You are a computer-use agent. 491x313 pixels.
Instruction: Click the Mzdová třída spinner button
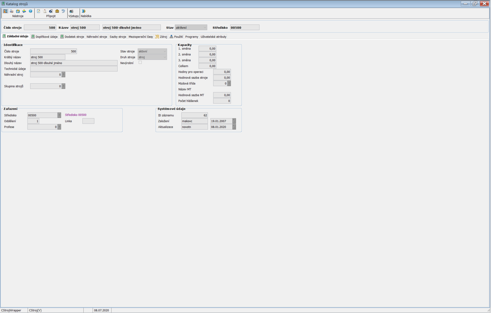click(x=229, y=83)
